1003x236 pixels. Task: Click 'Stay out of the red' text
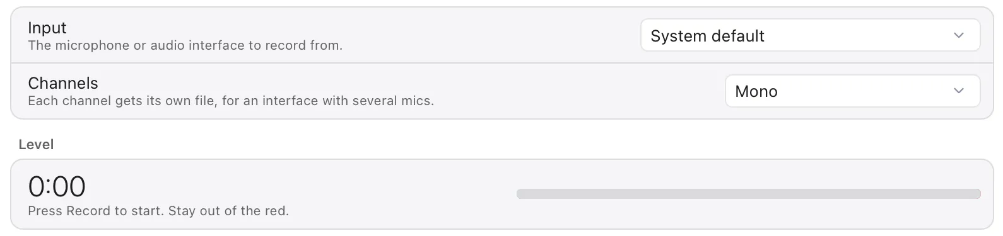click(228, 211)
